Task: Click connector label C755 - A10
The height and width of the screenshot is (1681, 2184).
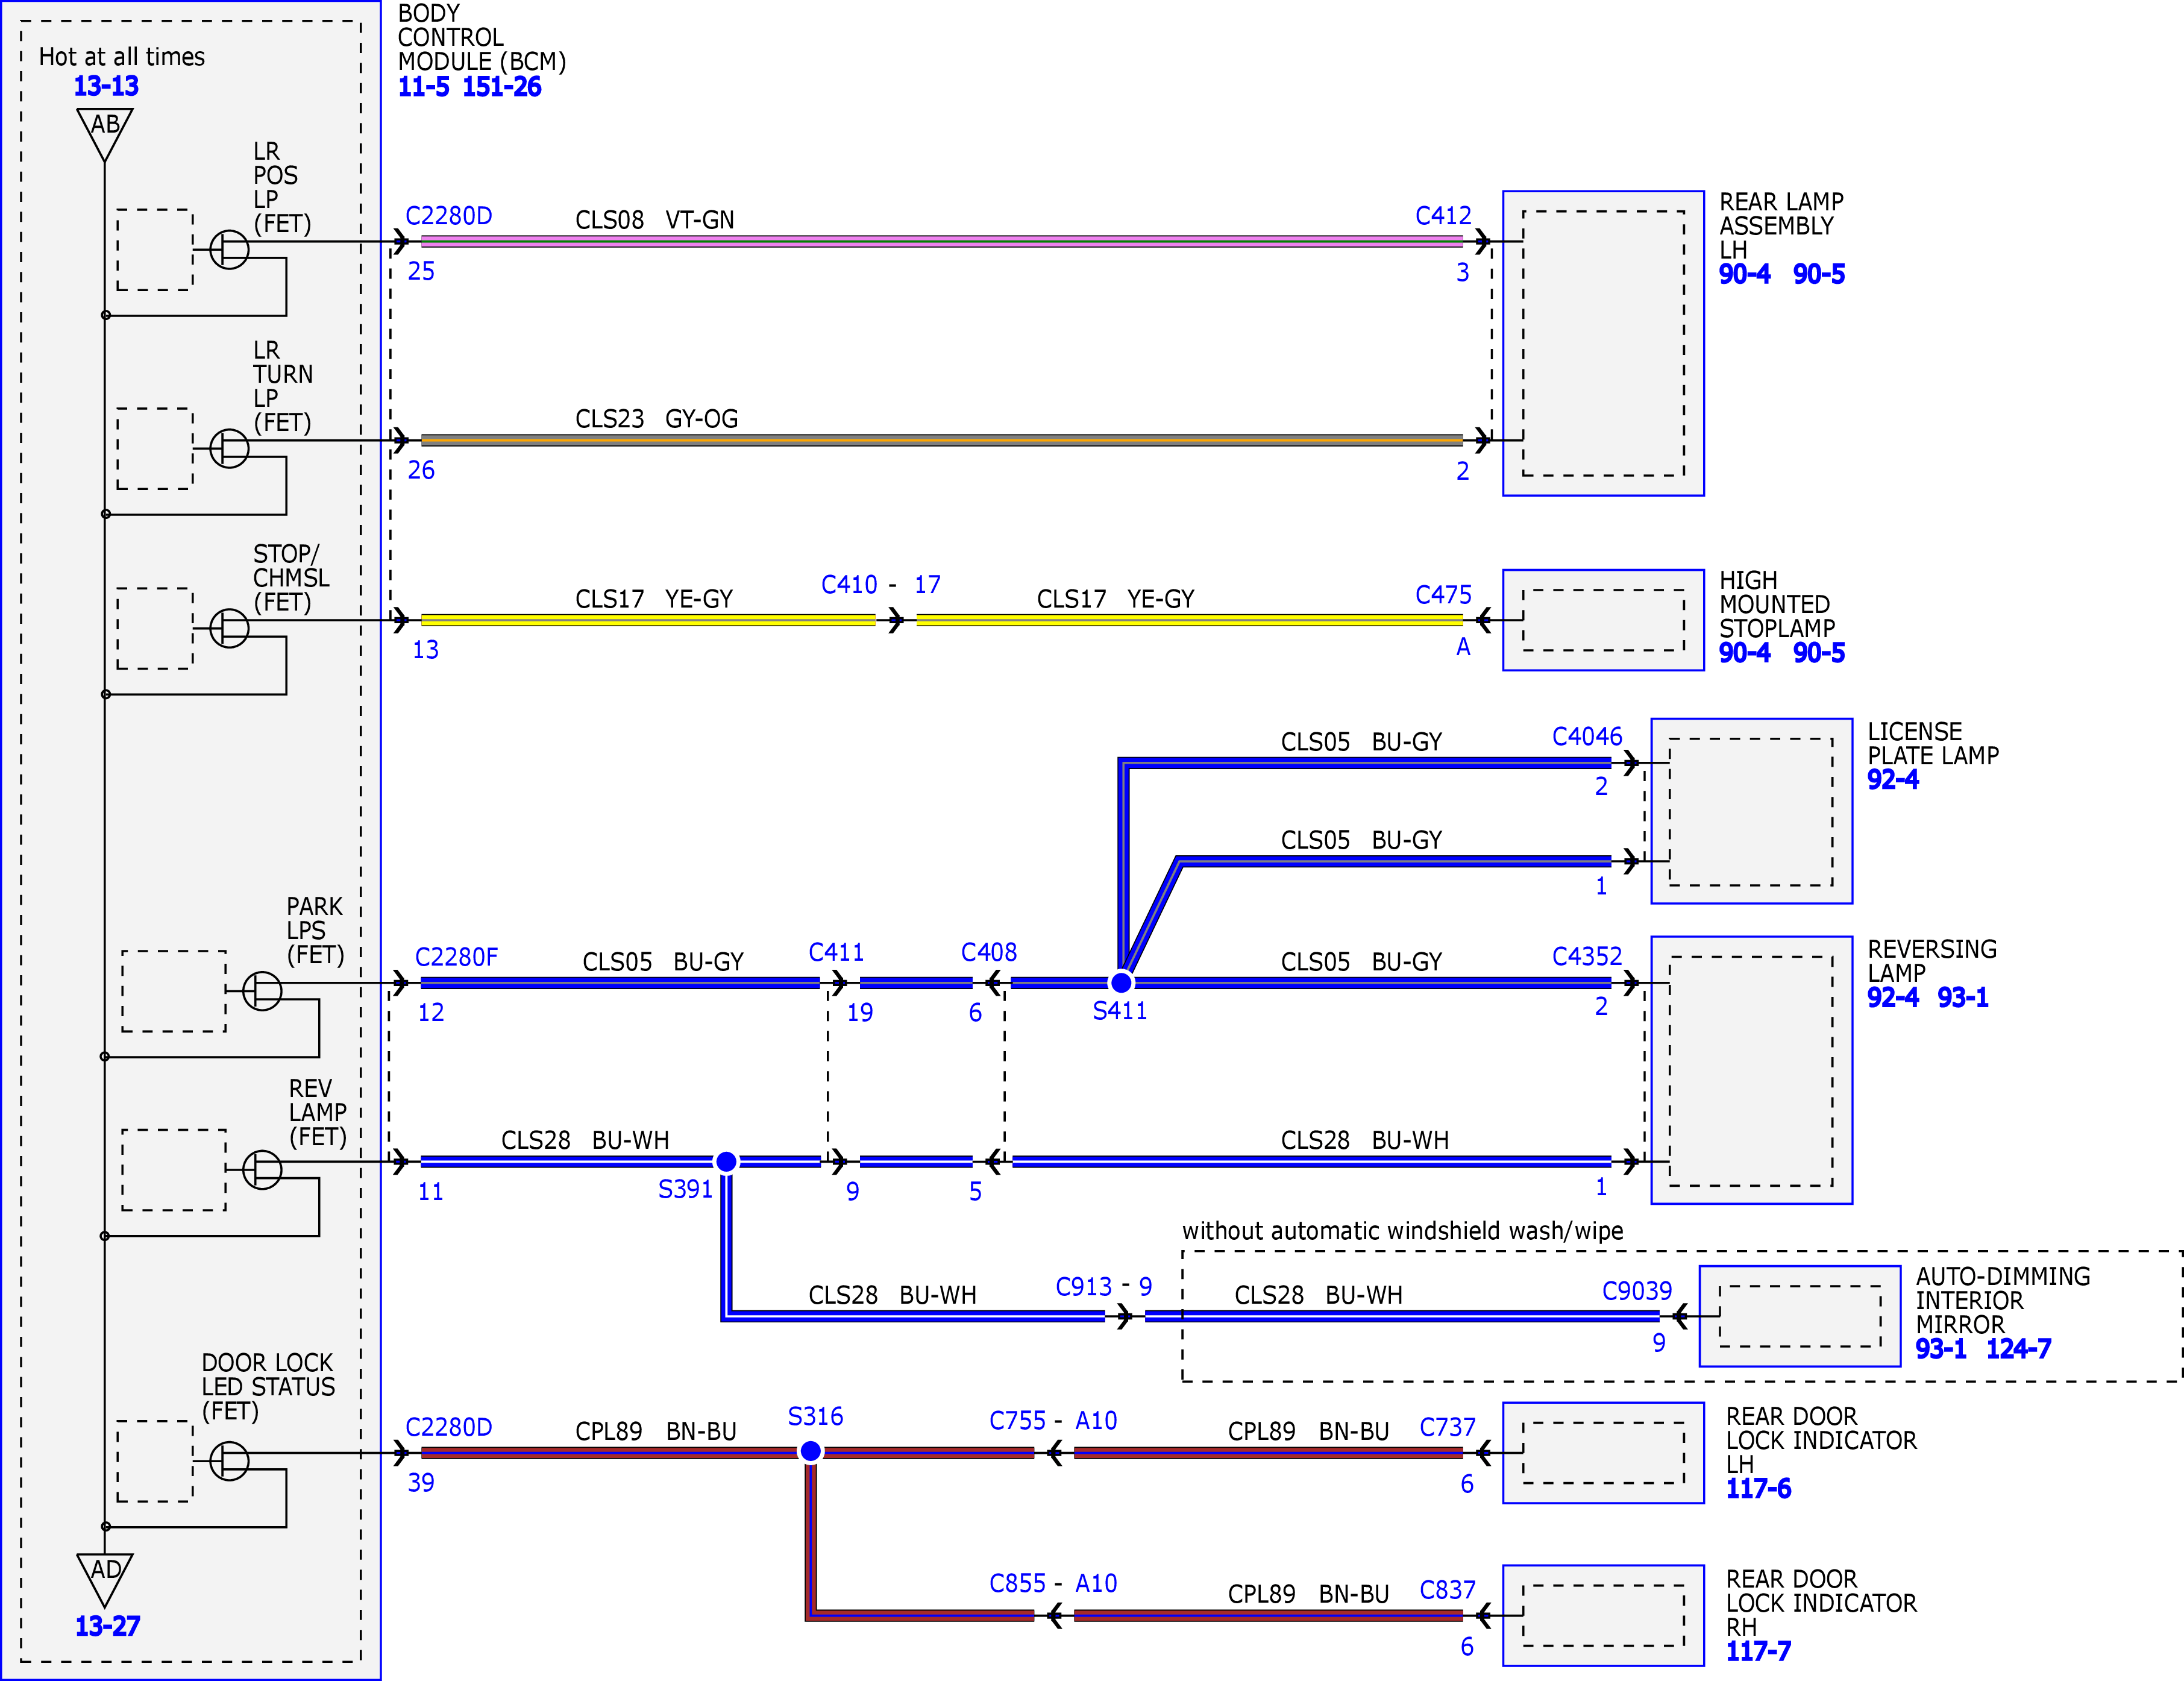Action: pyautogui.click(x=1053, y=1421)
